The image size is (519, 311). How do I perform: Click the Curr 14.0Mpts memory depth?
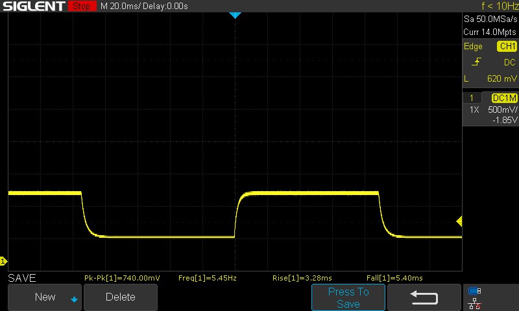pyautogui.click(x=490, y=32)
